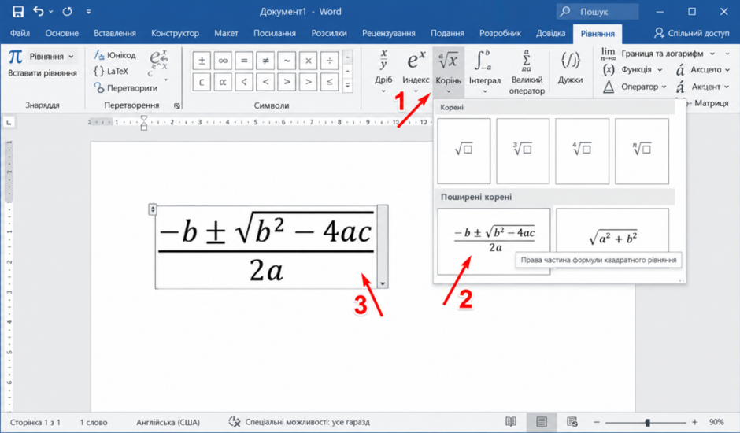Choose the square root template
This screenshot has height=433, width=740.
click(464, 150)
